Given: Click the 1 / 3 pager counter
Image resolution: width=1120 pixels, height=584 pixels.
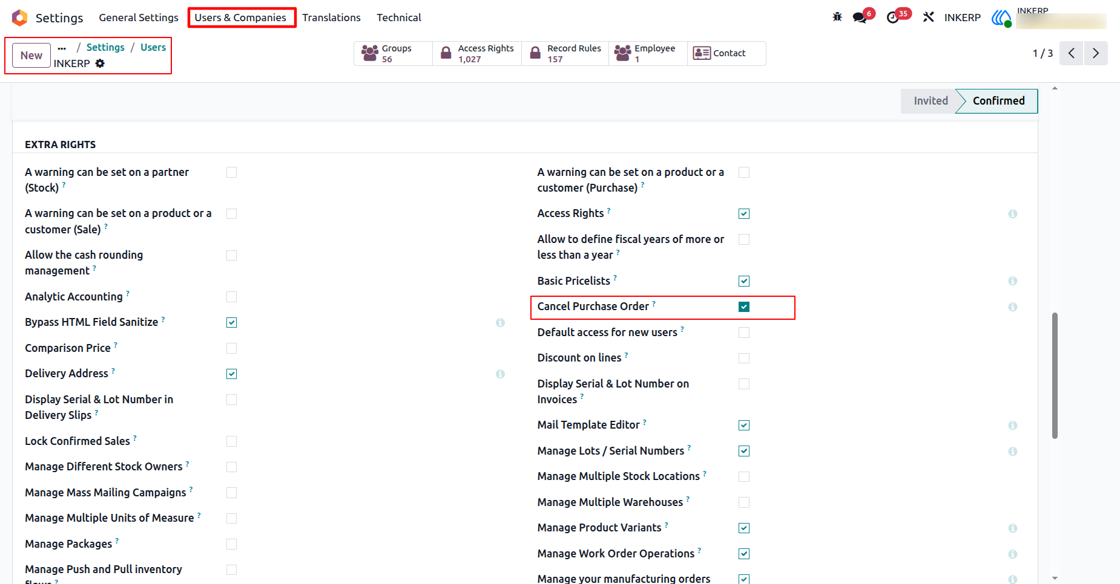Looking at the screenshot, I should (x=1043, y=53).
